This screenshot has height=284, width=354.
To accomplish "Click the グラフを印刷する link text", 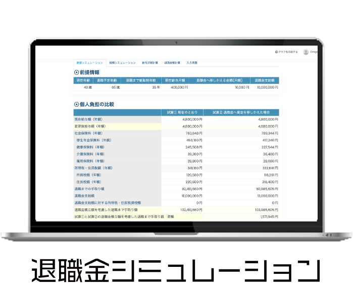I will click(x=288, y=51).
